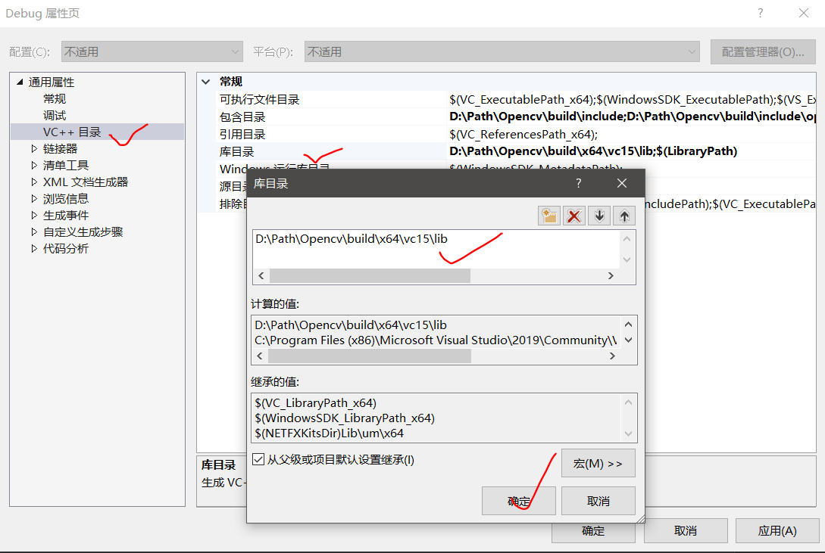Open the 配置 dropdown

pyautogui.click(x=152, y=52)
